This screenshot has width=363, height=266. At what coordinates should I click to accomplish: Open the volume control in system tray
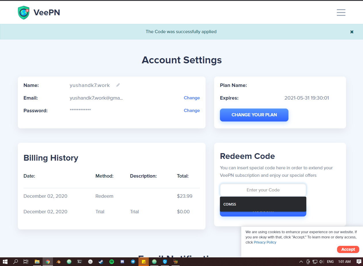click(x=322, y=262)
